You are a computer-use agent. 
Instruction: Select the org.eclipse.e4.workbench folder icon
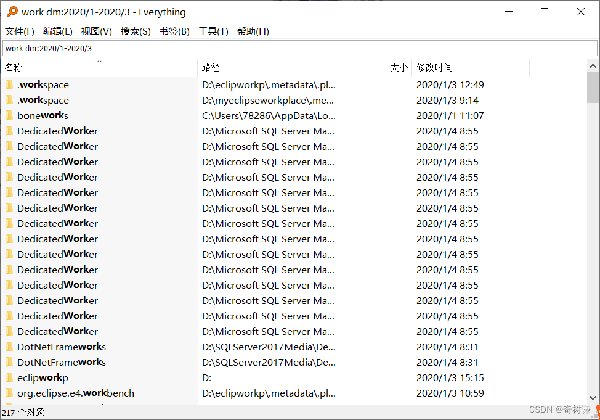point(10,393)
